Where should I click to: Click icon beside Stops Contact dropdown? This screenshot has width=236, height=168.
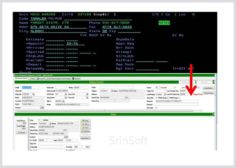pos(67,137)
